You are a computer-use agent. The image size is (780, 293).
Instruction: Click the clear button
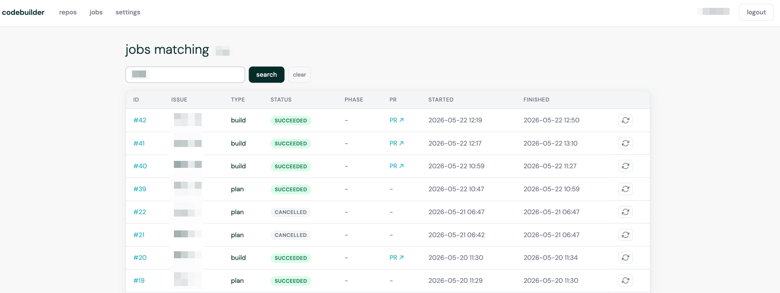(300, 75)
